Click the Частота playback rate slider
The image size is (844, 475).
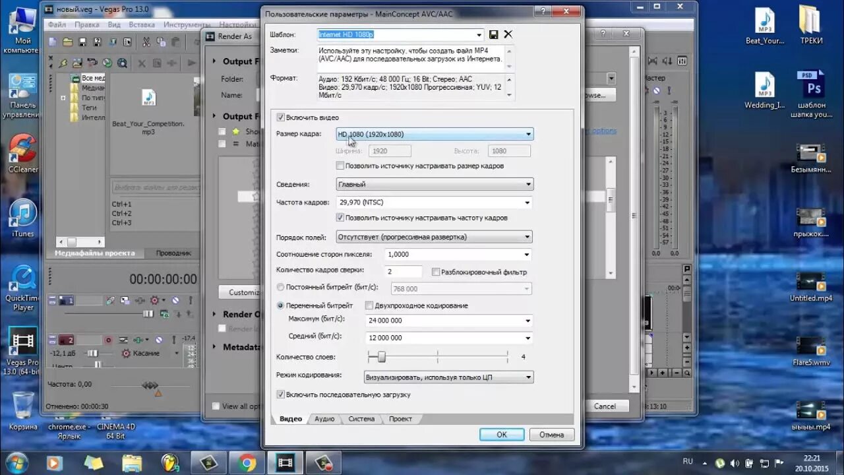pos(150,385)
